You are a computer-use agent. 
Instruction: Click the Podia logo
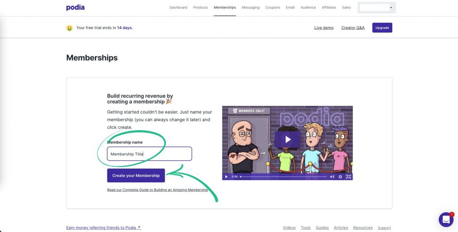75,8
